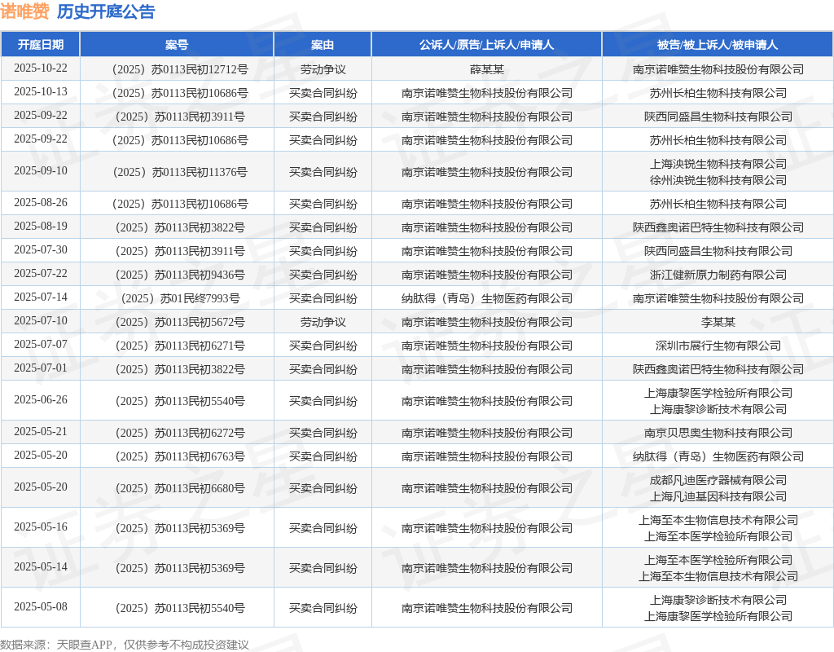
Task: Click the 历史开庭公告 heading
Action: click(x=106, y=11)
